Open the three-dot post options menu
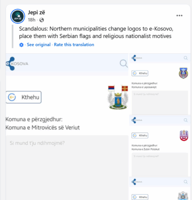Viewport: 192px width, 200px height. 179,16
